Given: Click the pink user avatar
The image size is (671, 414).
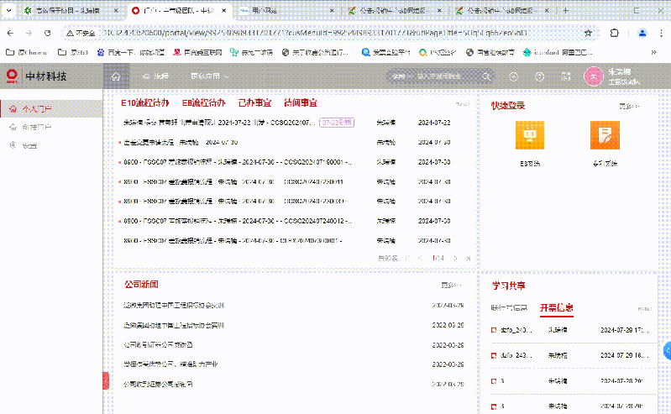Looking at the screenshot, I should coord(594,76).
